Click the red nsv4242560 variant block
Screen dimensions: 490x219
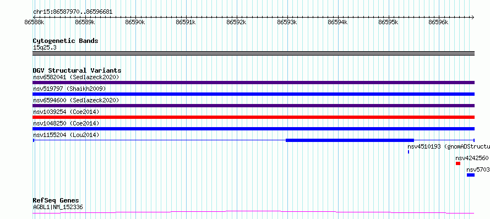[x=458, y=163]
